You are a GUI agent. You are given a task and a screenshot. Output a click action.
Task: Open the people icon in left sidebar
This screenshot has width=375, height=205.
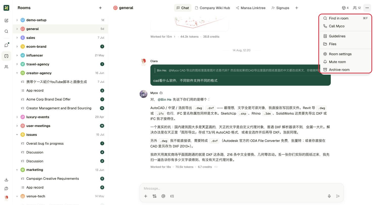pyautogui.click(x=6, y=67)
